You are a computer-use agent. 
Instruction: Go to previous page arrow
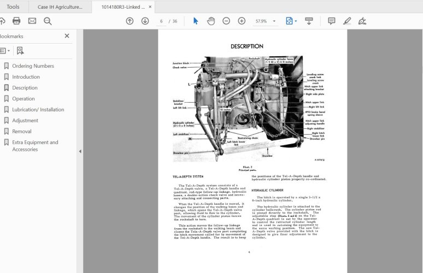point(130,21)
